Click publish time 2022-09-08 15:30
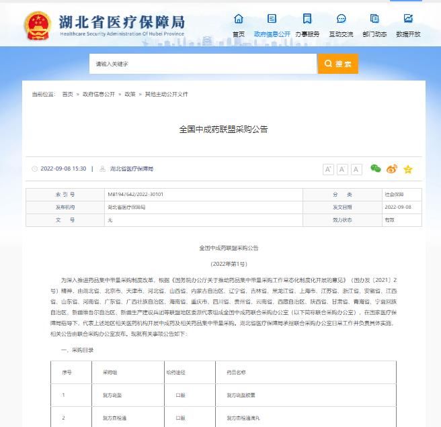The image size is (441, 427). point(63,169)
